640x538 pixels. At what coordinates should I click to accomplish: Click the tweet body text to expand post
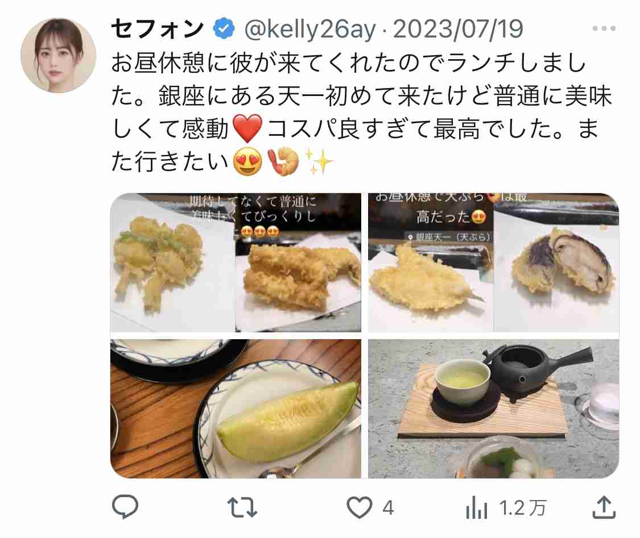(x=362, y=112)
